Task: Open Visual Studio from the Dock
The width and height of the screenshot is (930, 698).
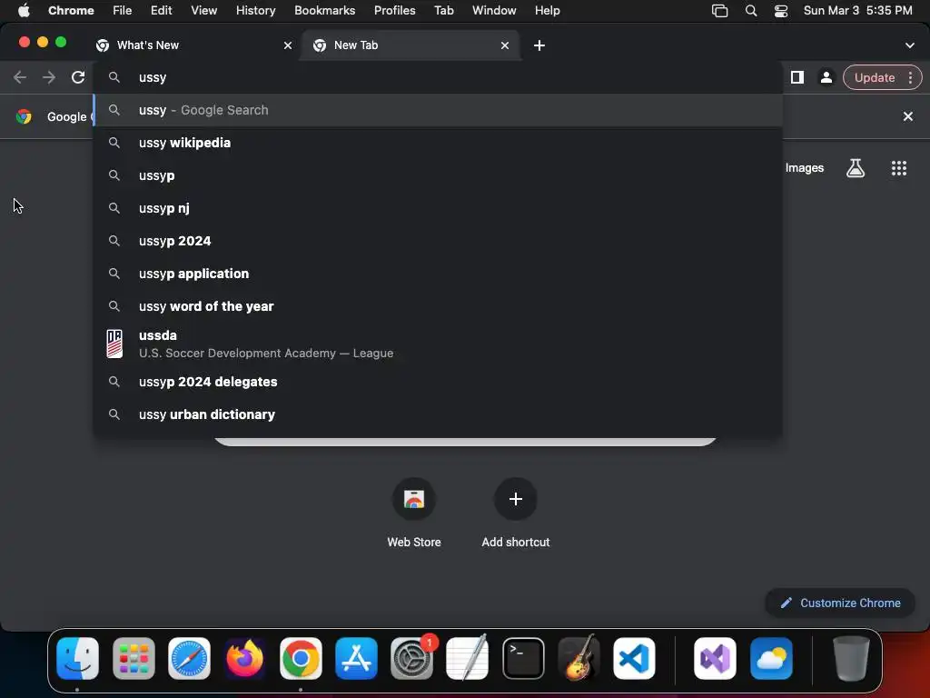Action: point(715,658)
